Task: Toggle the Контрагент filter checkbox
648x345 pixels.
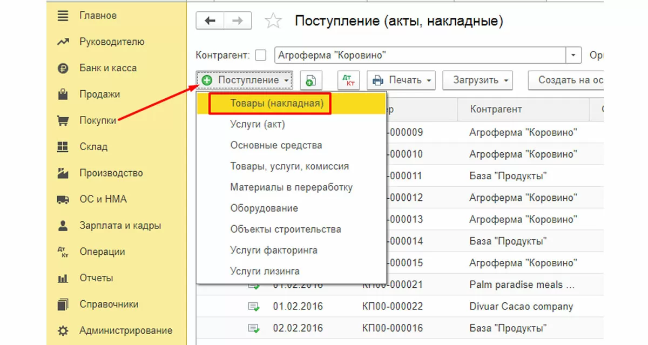Action: pos(261,55)
